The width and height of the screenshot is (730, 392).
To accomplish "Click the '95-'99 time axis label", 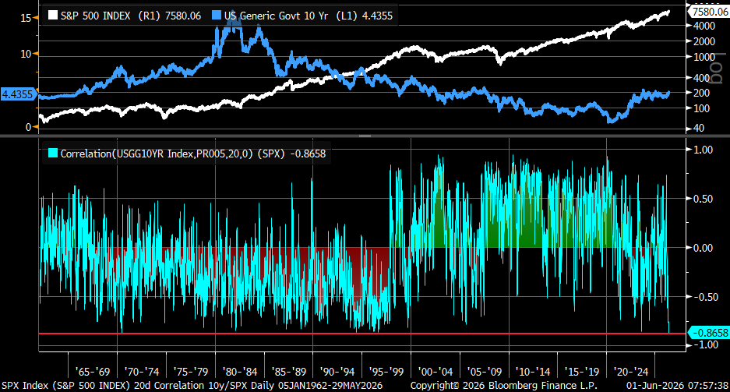I will pyautogui.click(x=386, y=372).
